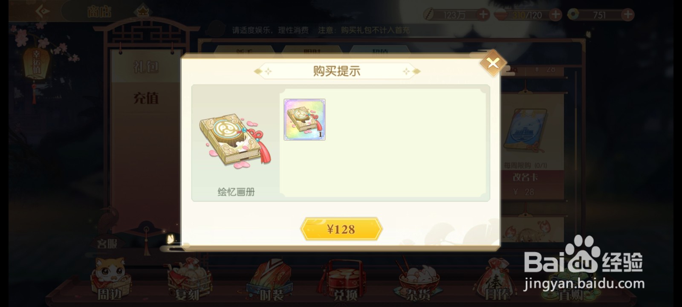Viewport: 682px width, 307px height.
Task: Go back using the top-left arrow
Action: 43,12
